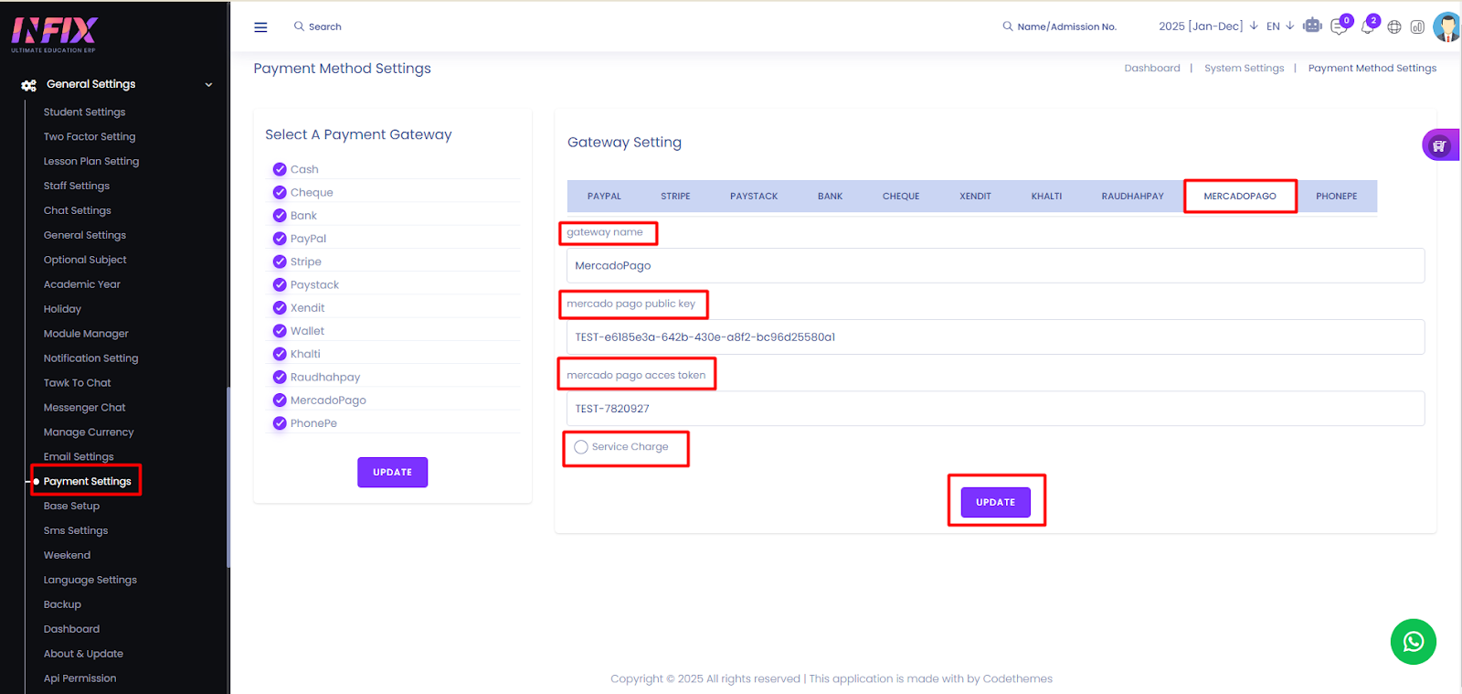Image resolution: width=1462 pixels, height=694 pixels.
Task: Switch to the KHALTI gateway tab
Action: point(1046,196)
